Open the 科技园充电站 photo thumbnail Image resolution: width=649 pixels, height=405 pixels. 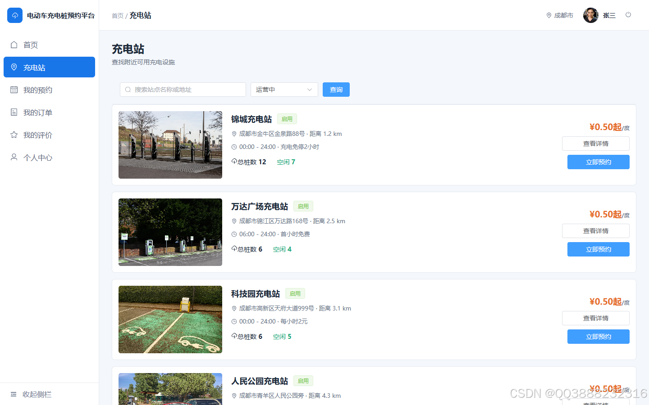point(170,319)
